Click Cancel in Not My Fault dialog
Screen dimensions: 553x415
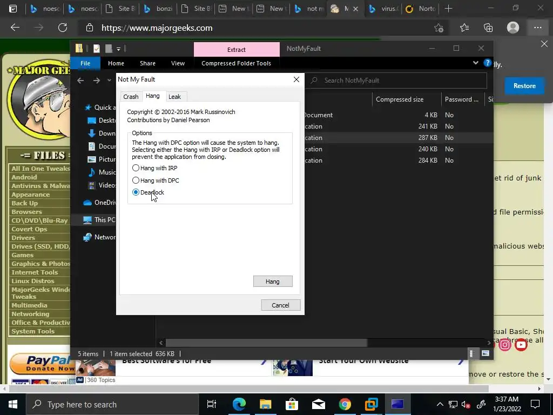[x=281, y=305]
